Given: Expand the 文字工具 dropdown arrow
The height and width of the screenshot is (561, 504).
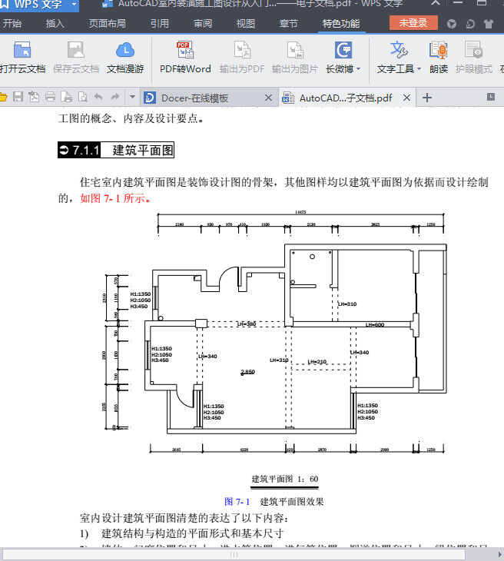Looking at the screenshot, I should coord(419,69).
